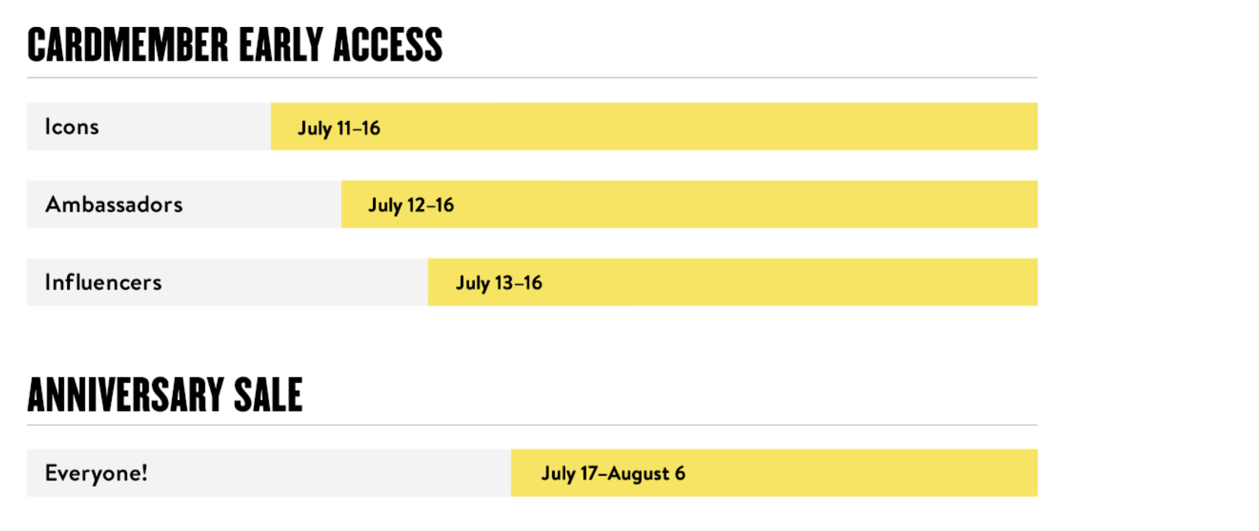Click the gray area beside Ambassadors label
Image resolution: width=1259 pixels, height=531 pixels.
[x=263, y=205]
